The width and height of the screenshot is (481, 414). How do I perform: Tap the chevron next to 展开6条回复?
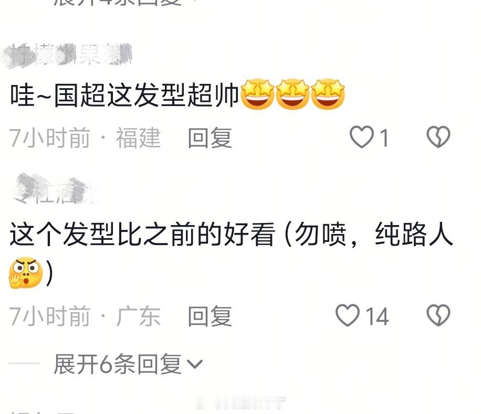point(195,364)
